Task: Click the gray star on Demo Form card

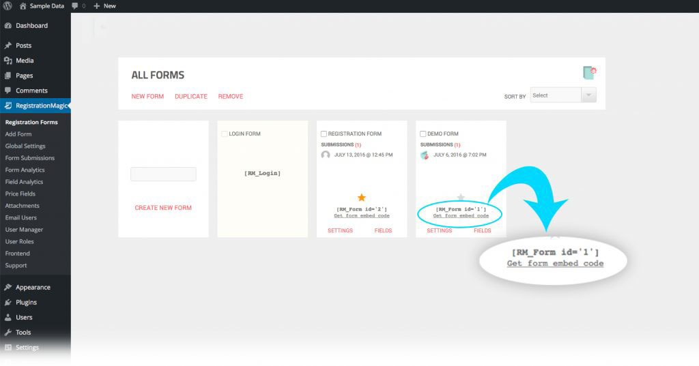Action: click(461, 198)
